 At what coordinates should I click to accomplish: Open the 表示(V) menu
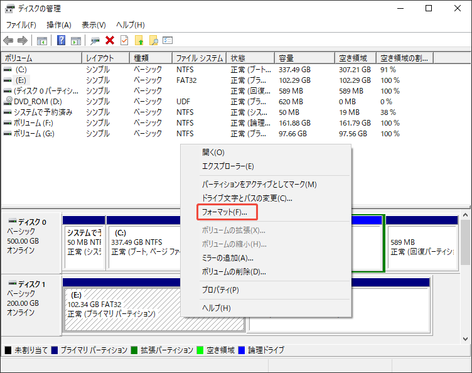coord(94,24)
